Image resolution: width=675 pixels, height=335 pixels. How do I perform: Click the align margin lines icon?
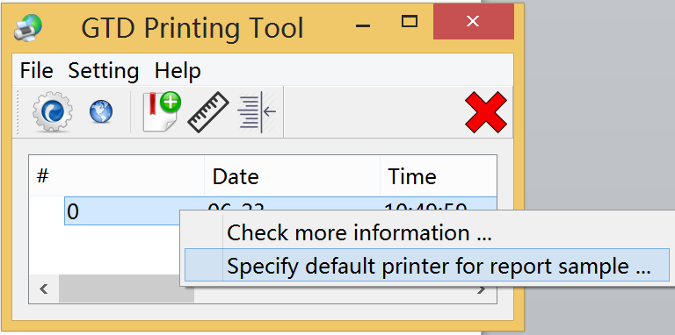point(257,111)
